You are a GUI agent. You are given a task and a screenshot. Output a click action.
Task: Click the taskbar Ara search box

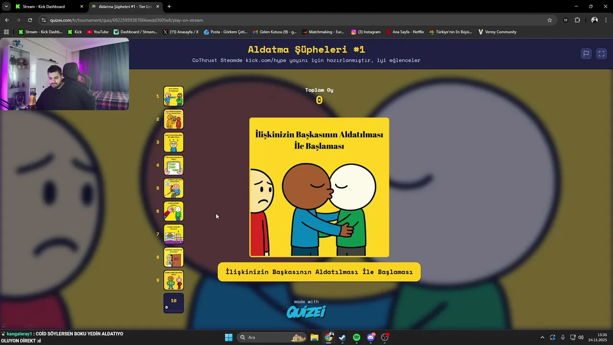[272, 337]
